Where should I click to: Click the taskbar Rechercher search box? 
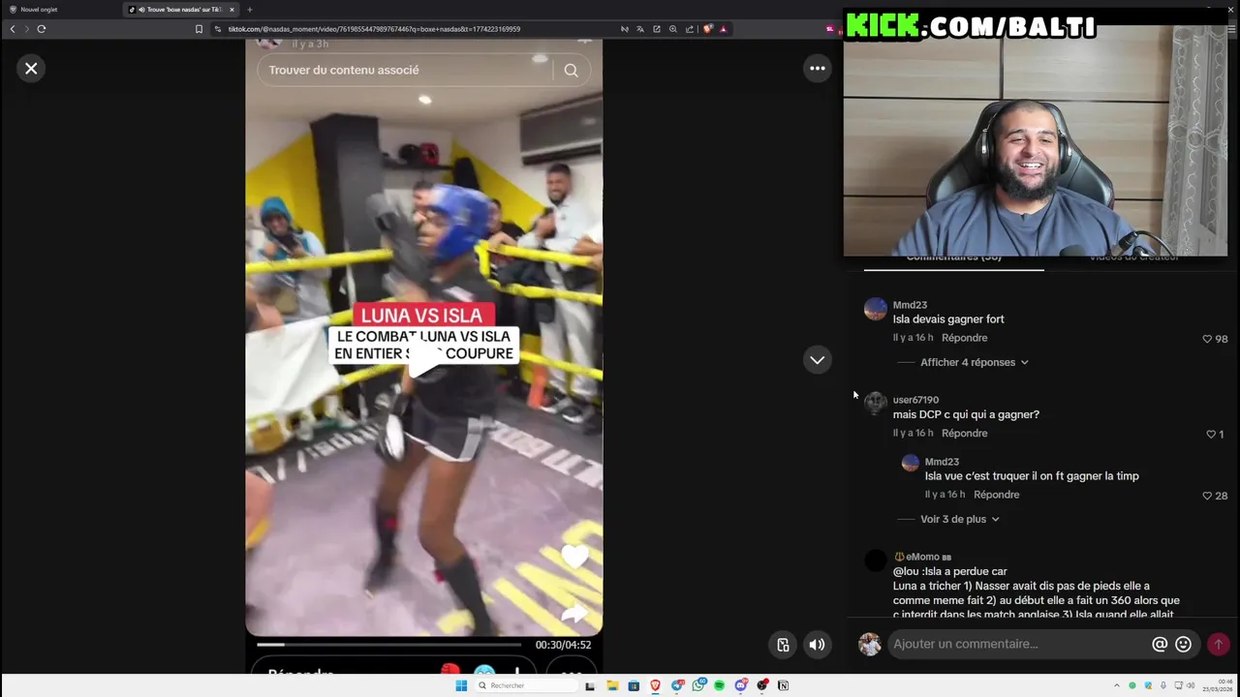click(x=526, y=685)
